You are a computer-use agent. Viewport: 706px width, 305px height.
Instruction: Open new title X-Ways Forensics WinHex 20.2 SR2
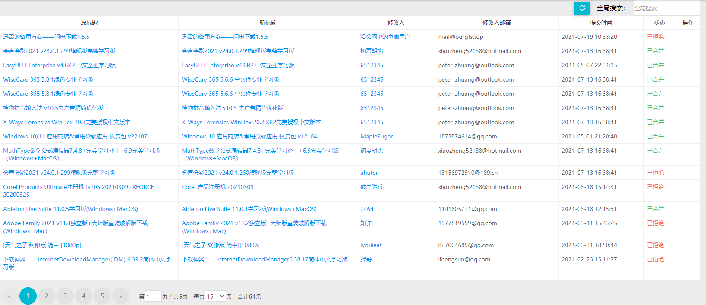[x=251, y=122]
